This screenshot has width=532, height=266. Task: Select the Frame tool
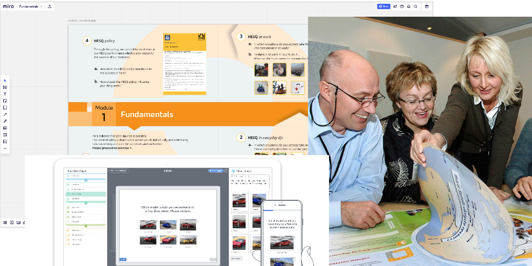pos(5,135)
